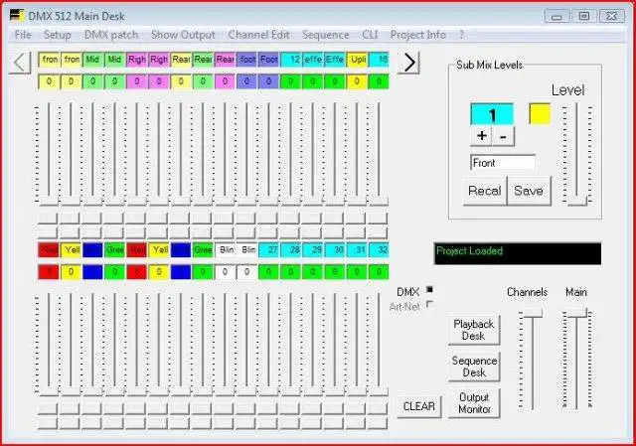636x446 pixels.
Task: Click the fader handle for channel 27
Action: (268, 391)
